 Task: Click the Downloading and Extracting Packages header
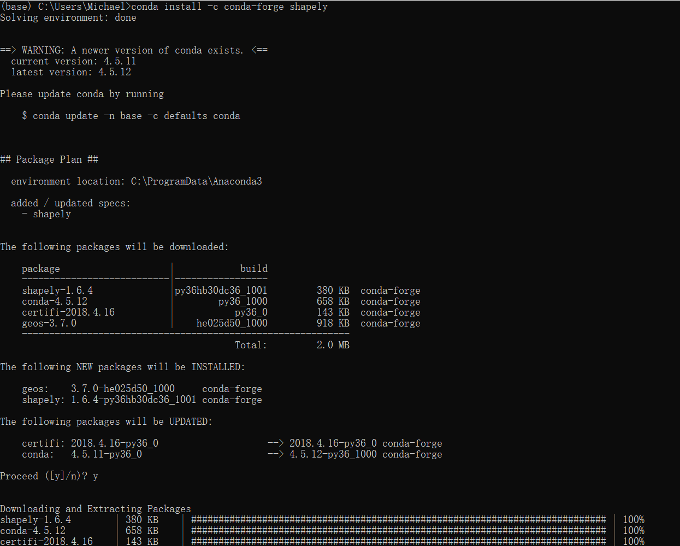(x=96, y=508)
